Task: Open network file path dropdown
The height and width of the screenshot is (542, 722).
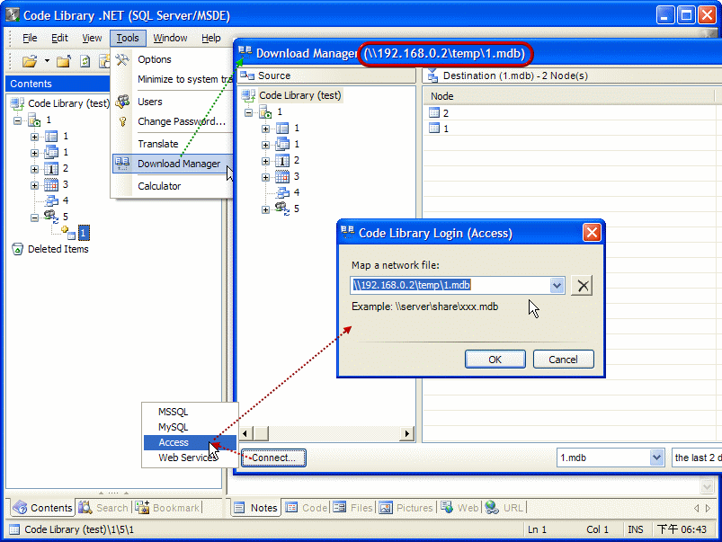Action: [557, 286]
